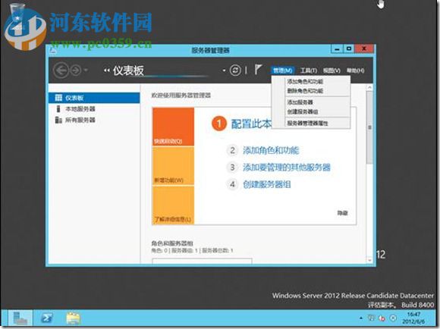Go back with the left arrow button
Image resolution: width=440 pixels, height=329 pixels.
point(61,70)
